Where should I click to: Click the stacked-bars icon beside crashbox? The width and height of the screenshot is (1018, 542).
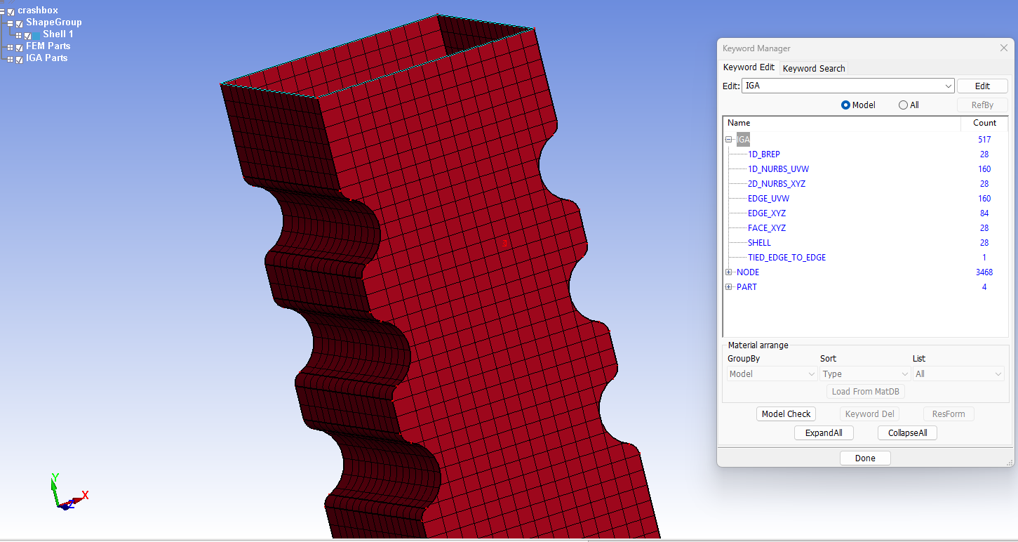[3, 11]
